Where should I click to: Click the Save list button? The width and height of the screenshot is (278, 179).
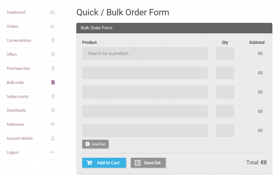(148, 163)
